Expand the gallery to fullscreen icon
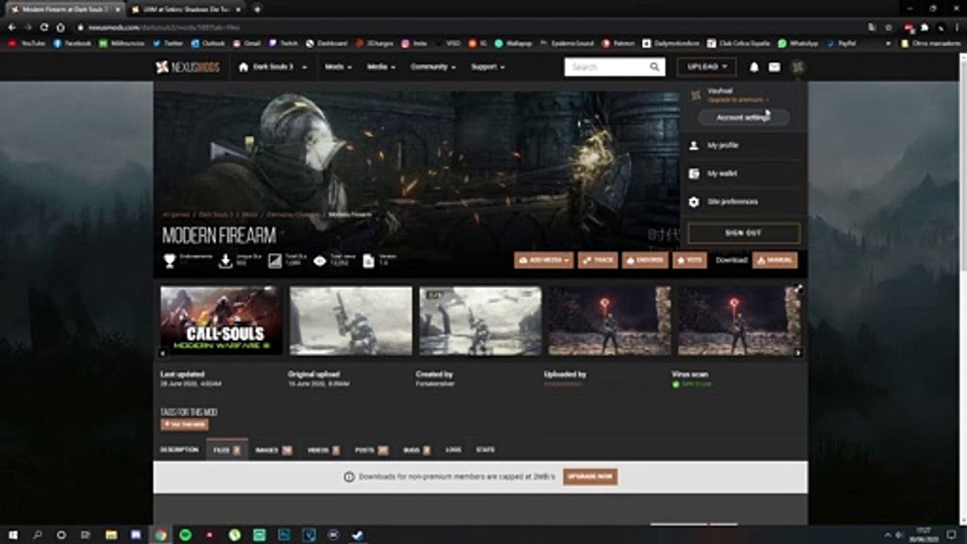The image size is (967, 544). pos(799,289)
